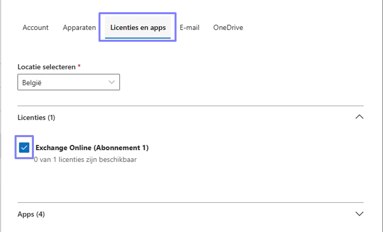
Task: Open the Locatie selecteren dropdown showing België
Action: 69,82
